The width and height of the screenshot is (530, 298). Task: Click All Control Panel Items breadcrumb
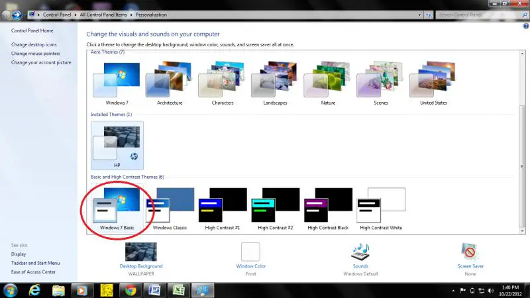pyautogui.click(x=103, y=15)
